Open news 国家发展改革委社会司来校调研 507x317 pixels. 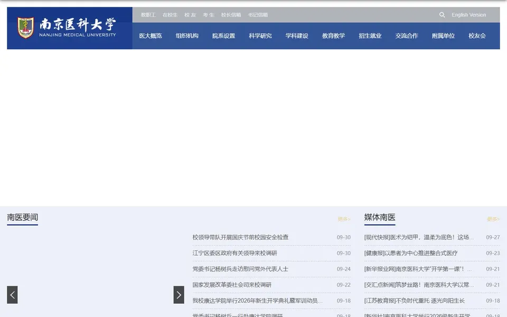232,285
